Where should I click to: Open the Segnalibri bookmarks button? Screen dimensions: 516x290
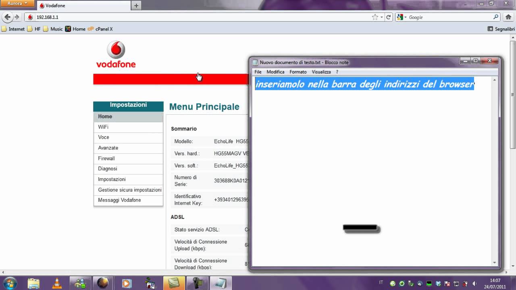click(x=501, y=29)
